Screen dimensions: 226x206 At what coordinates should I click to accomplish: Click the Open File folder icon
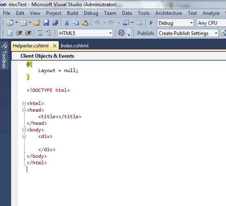click(37, 23)
